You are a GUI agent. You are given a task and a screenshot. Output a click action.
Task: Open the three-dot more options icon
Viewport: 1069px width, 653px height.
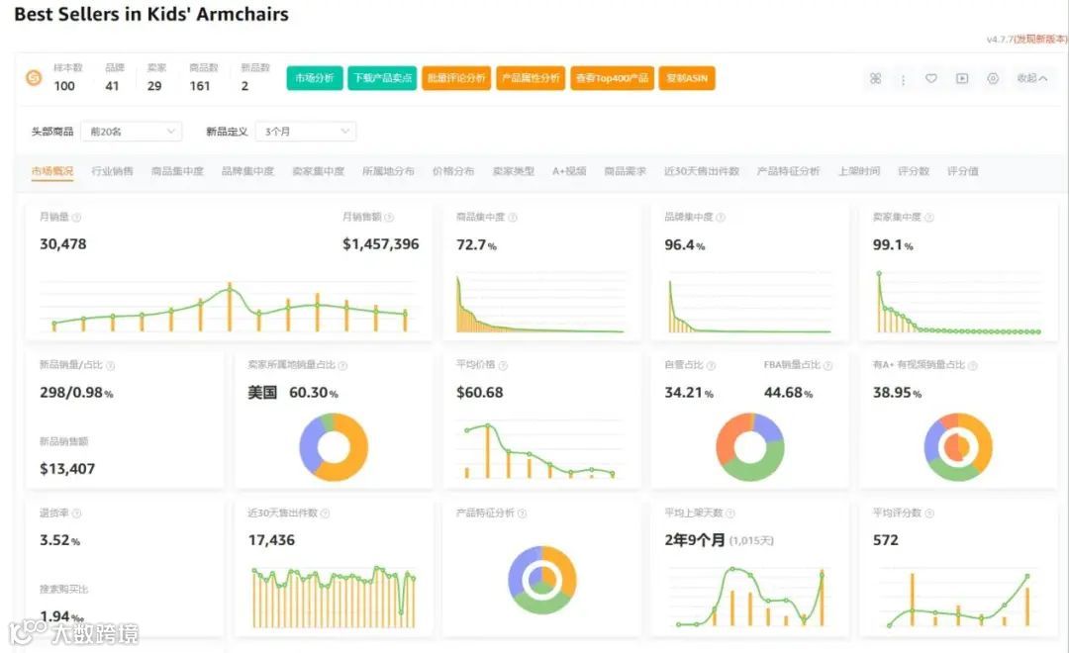click(x=903, y=80)
